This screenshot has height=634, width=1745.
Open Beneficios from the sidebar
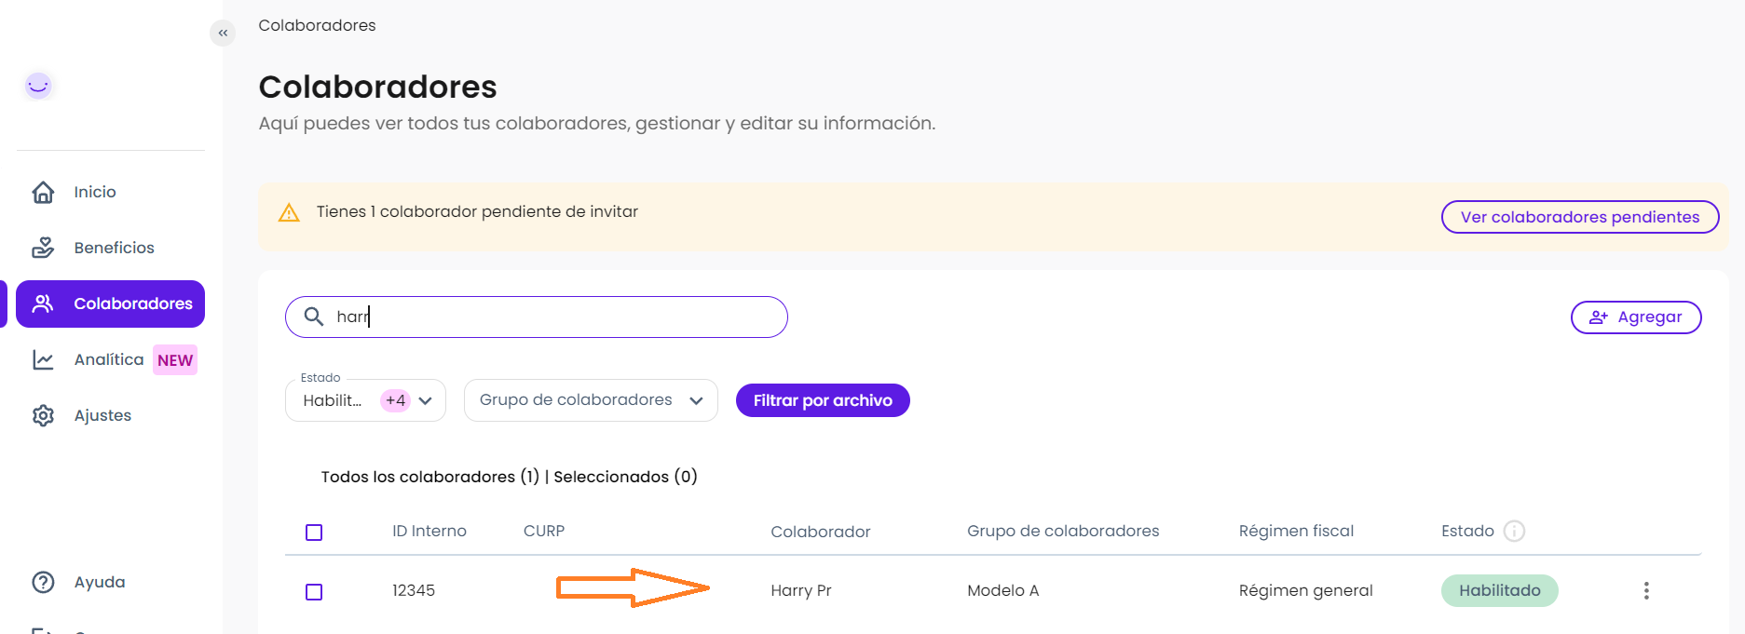click(x=114, y=248)
